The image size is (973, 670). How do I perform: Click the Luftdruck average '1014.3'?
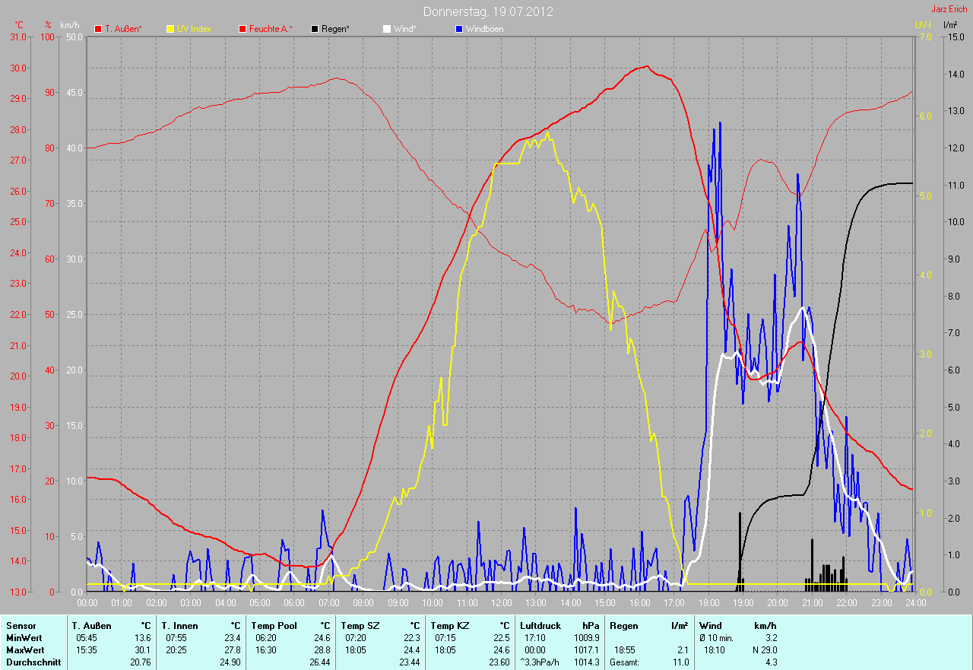(x=586, y=662)
